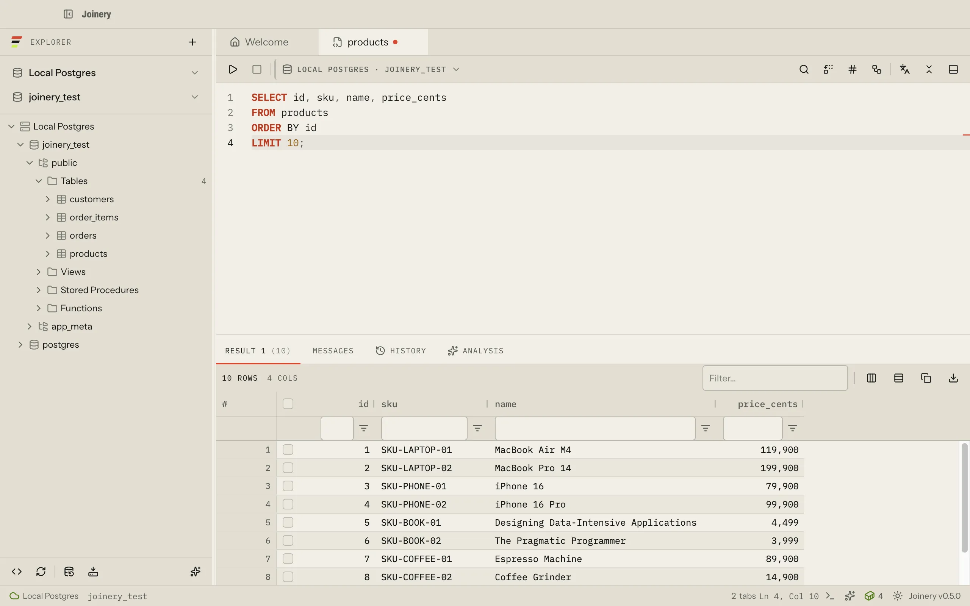Screen dimensions: 970x606
Task: Toggle theme with sun icon
Action: pos(898,596)
